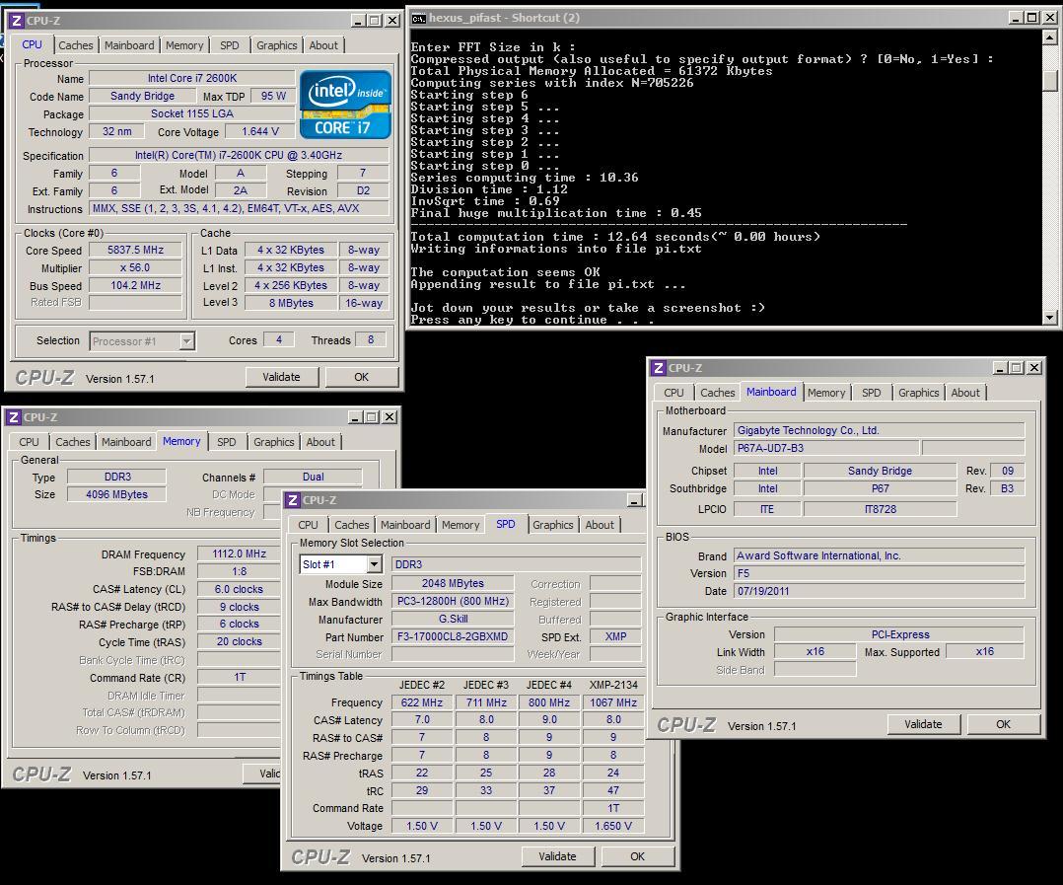
Task: Click the DRAM Frequency value 1112.0 MHz
Action: pyautogui.click(x=239, y=554)
